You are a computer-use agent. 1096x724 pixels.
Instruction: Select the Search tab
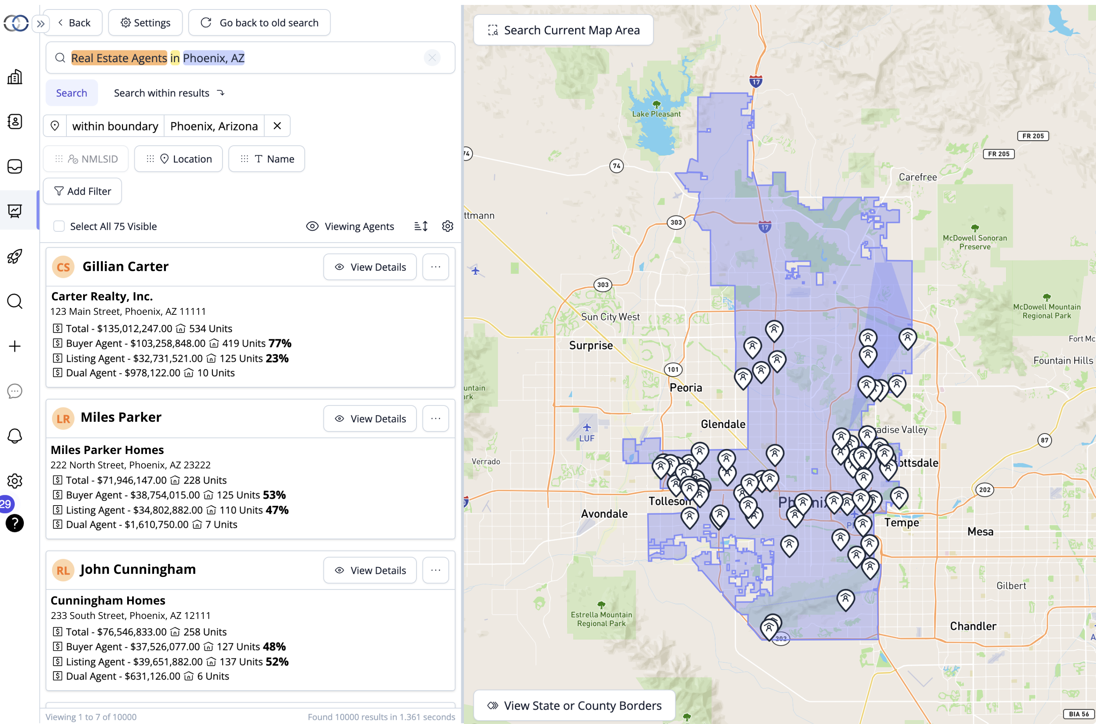72,93
